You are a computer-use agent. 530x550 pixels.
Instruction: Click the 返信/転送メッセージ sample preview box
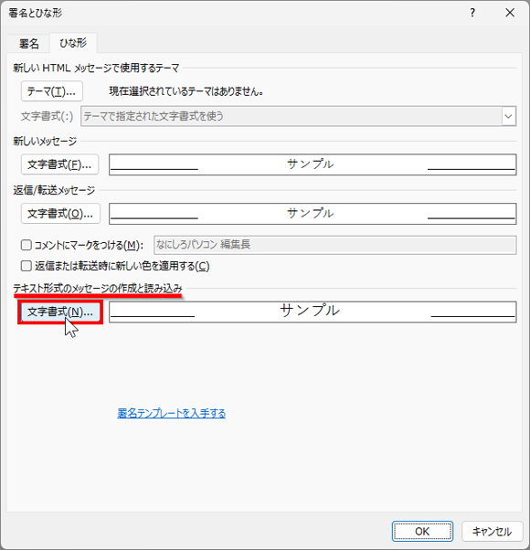point(313,214)
